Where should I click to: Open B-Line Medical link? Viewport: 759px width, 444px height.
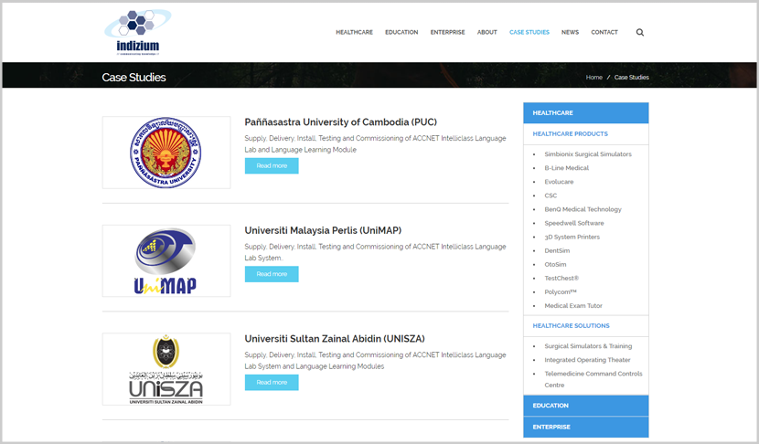566,168
